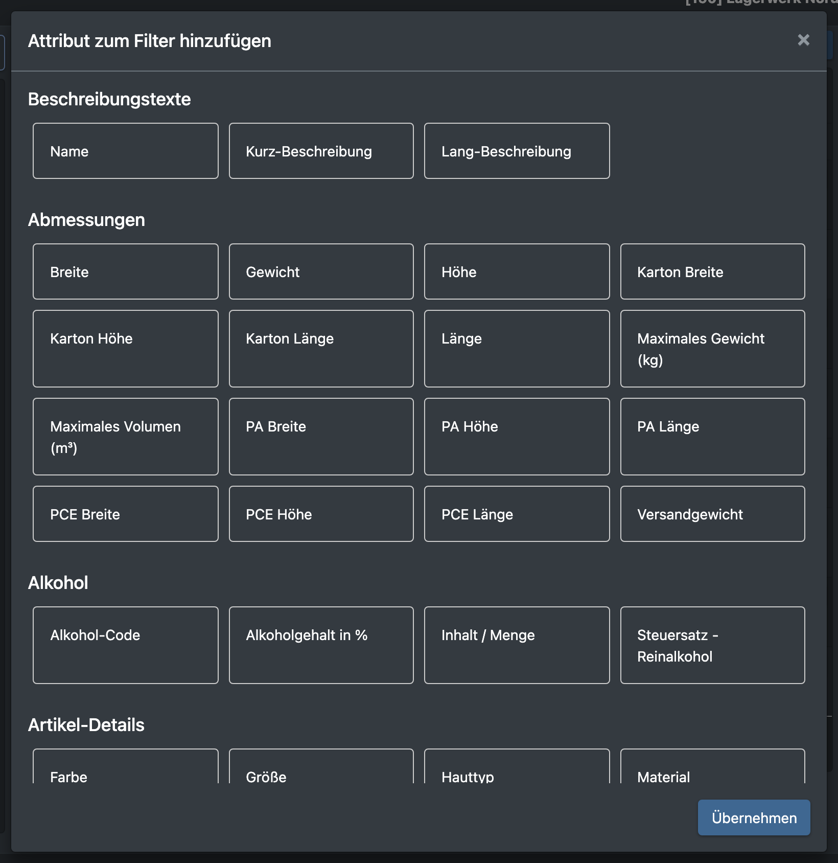This screenshot has width=838, height=863.
Task: Pick the Material attribute card
Action: coord(713,766)
